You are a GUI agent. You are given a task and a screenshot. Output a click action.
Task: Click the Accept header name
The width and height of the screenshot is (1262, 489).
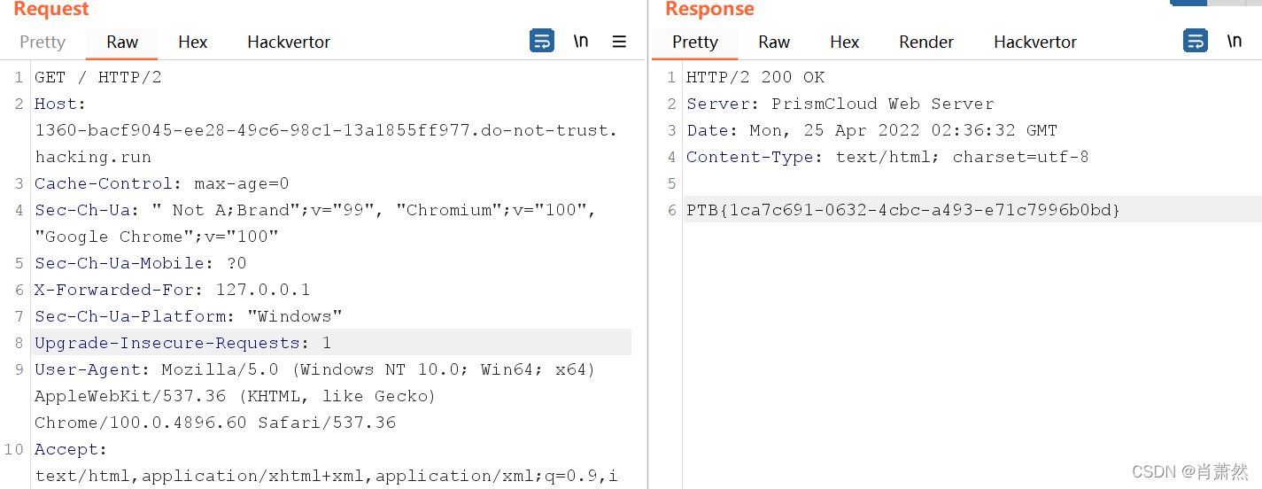click(x=71, y=449)
